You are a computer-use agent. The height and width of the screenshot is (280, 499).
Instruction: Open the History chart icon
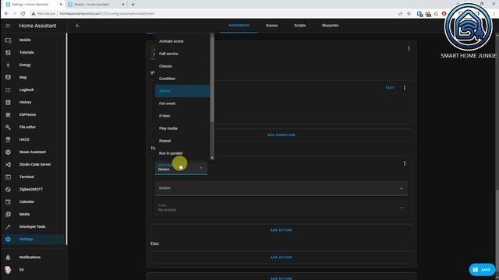8,102
